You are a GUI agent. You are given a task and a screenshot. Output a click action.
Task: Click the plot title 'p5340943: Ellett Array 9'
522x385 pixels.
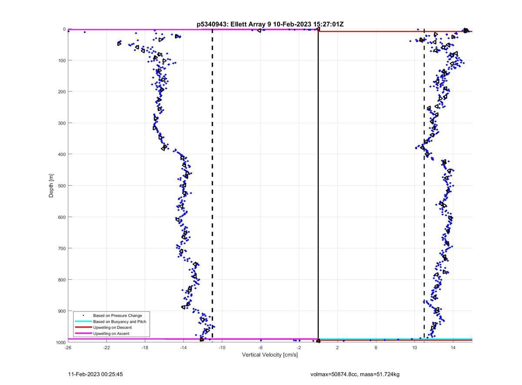[x=234, y=24]
